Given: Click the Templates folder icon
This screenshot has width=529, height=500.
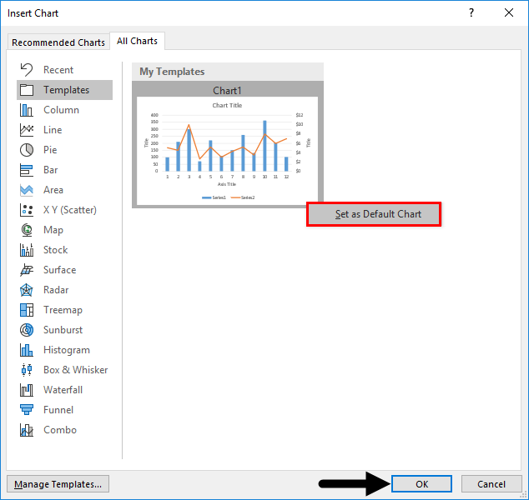Looking at the screenshot, I should tap(27, 90).
